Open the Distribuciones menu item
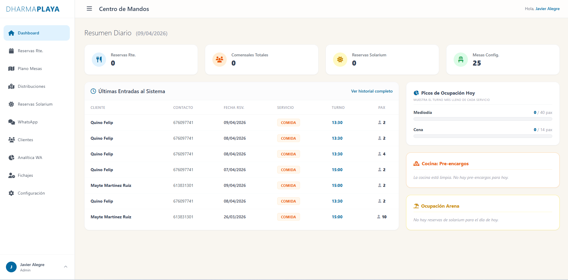Viewport: 568px width, 280px height. (x=37, y=86)
